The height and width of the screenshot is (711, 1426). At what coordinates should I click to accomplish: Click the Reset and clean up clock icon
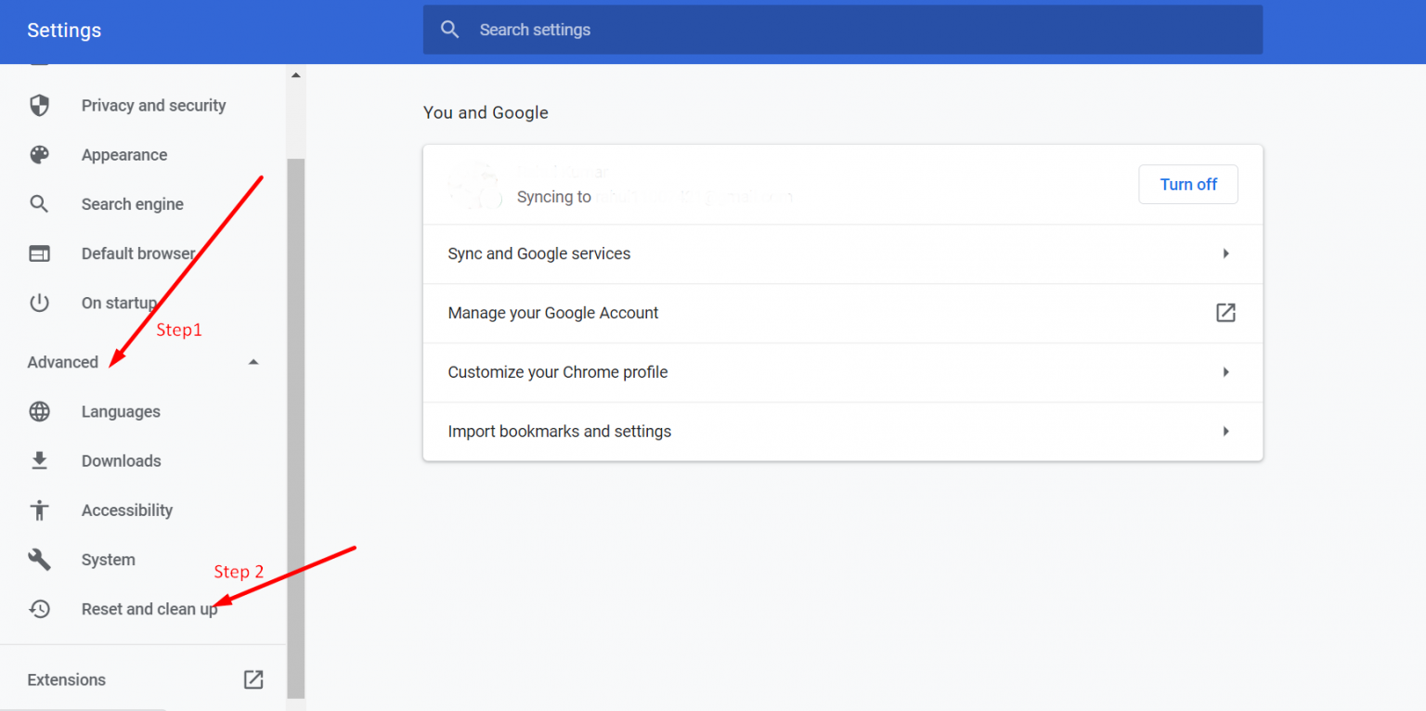[39, 609]
